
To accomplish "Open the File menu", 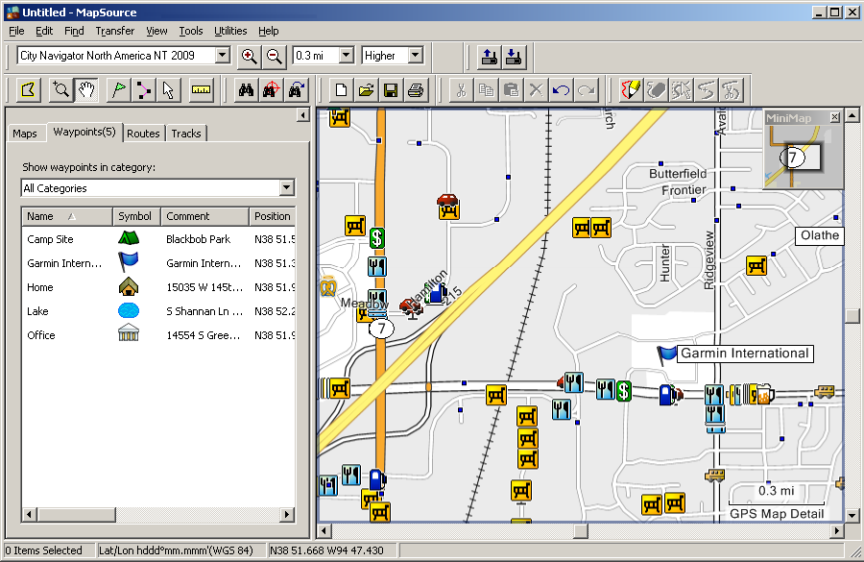I will pyautogui.click(x=16, y=31).
